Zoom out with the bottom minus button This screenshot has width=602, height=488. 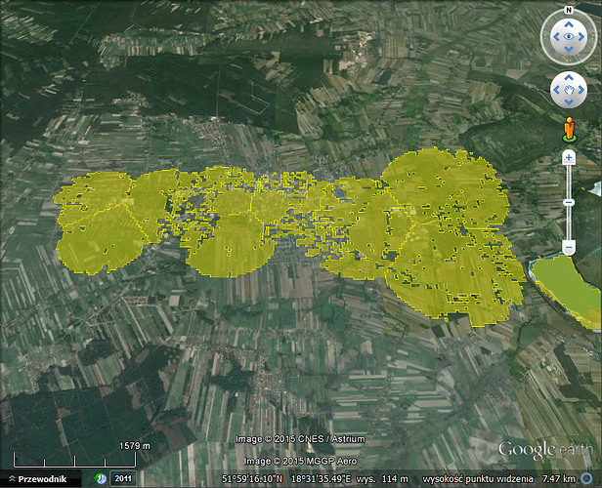(569, 248)
